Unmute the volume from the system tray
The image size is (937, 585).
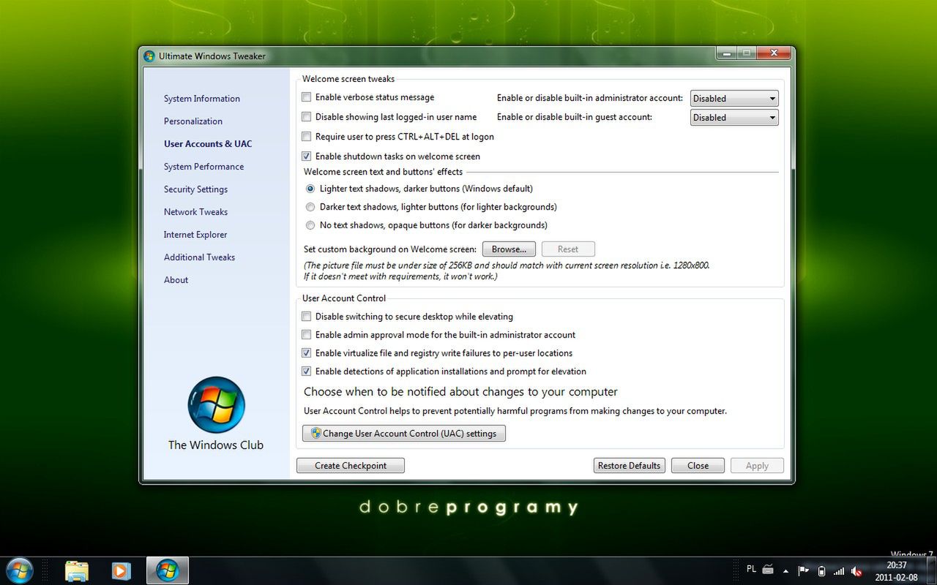[x=856, y=570]
